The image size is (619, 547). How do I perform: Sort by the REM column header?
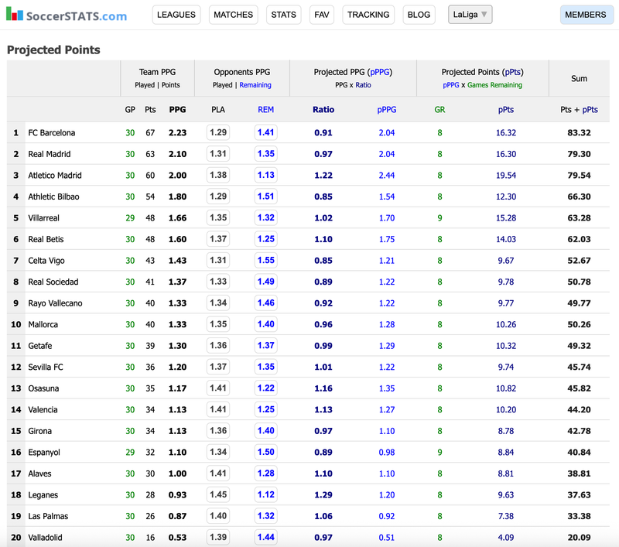265,110
